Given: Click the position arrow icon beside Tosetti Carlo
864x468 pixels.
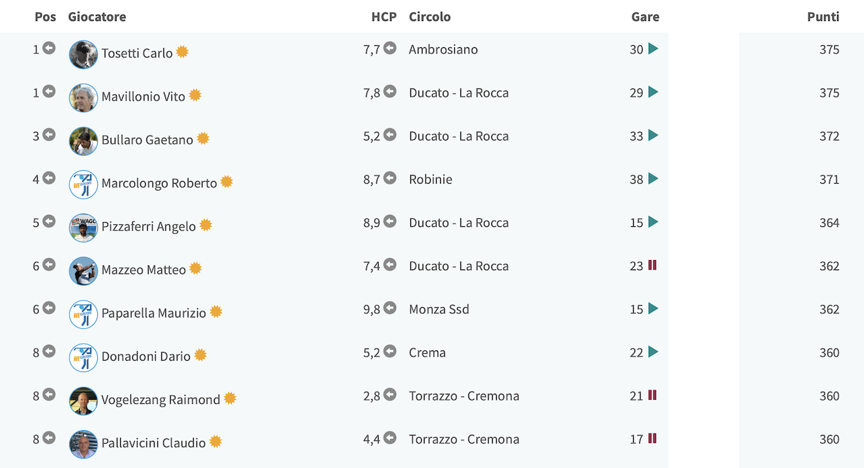Looking at the screenshot, I should (49, 48).
